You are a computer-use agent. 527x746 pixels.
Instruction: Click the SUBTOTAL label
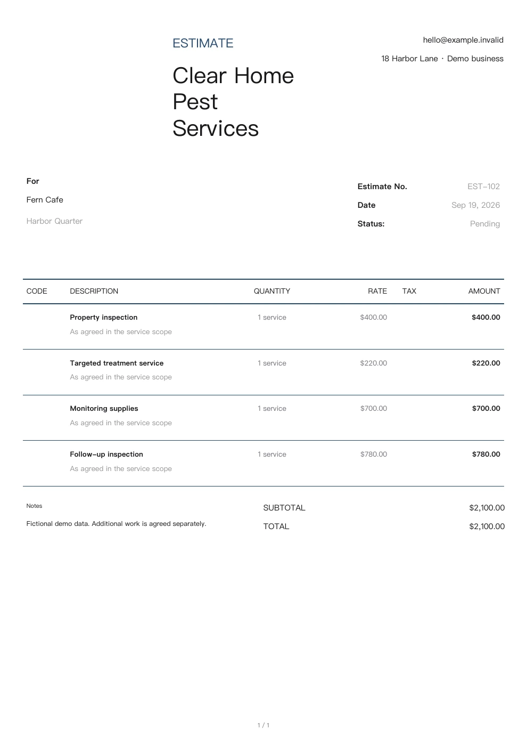tap(284, 508)
